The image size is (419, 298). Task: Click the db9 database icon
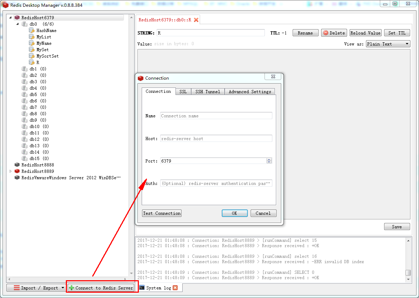coord(25,120)
